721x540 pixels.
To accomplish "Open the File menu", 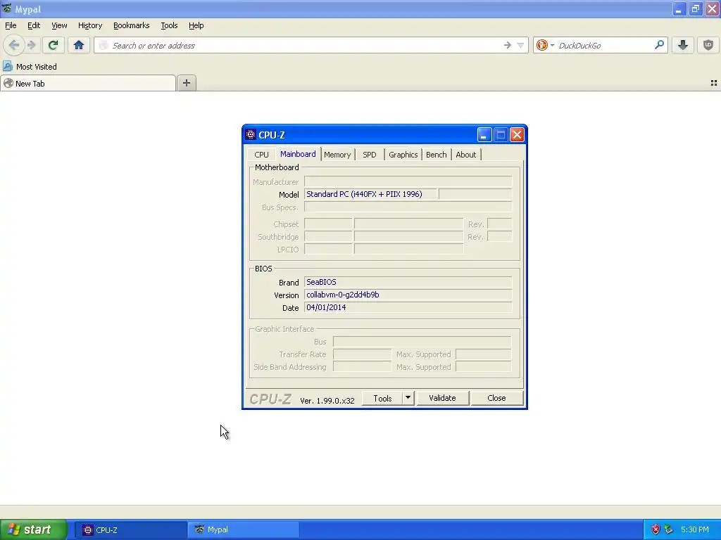I will pos(11,25).
